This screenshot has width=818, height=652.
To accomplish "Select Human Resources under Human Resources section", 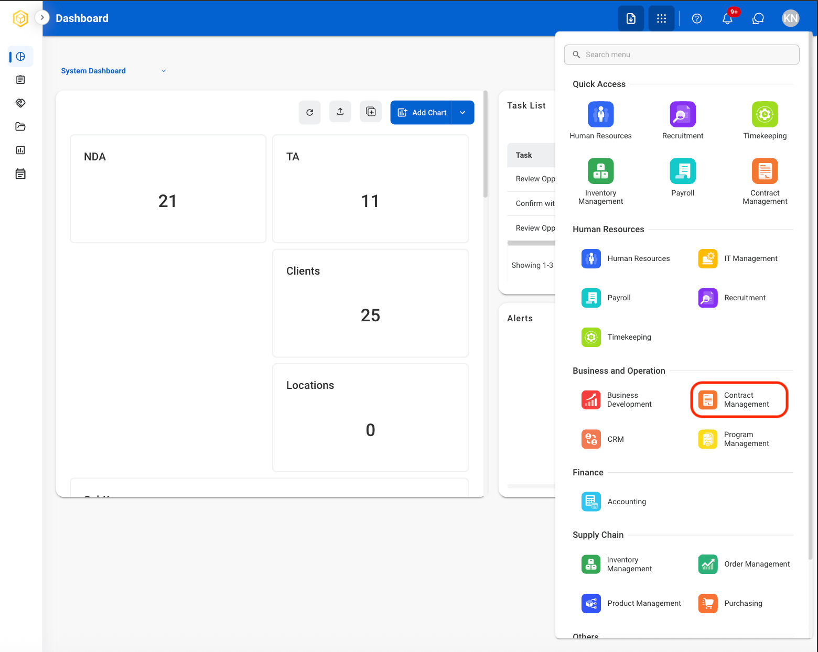I will pyautogui.click(x=626, y=258).
